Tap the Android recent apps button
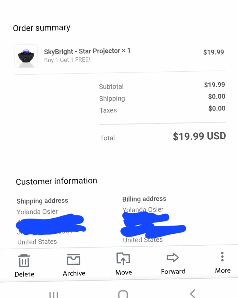Image resolution: width=238 pixels, height=298 pixels. point(54,295)
